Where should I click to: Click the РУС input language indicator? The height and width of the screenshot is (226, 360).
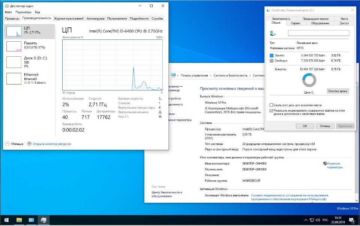[325, 220]
